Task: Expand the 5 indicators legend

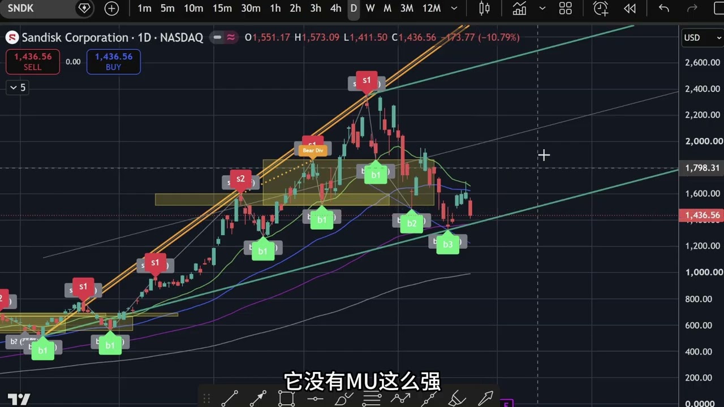Action: (x=17, y=88)
